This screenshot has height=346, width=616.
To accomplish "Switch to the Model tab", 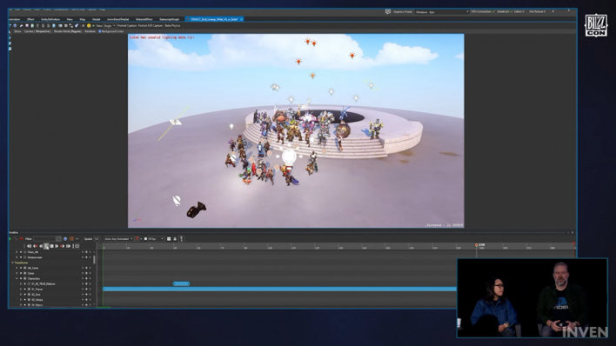I will (x=97, y=19).
